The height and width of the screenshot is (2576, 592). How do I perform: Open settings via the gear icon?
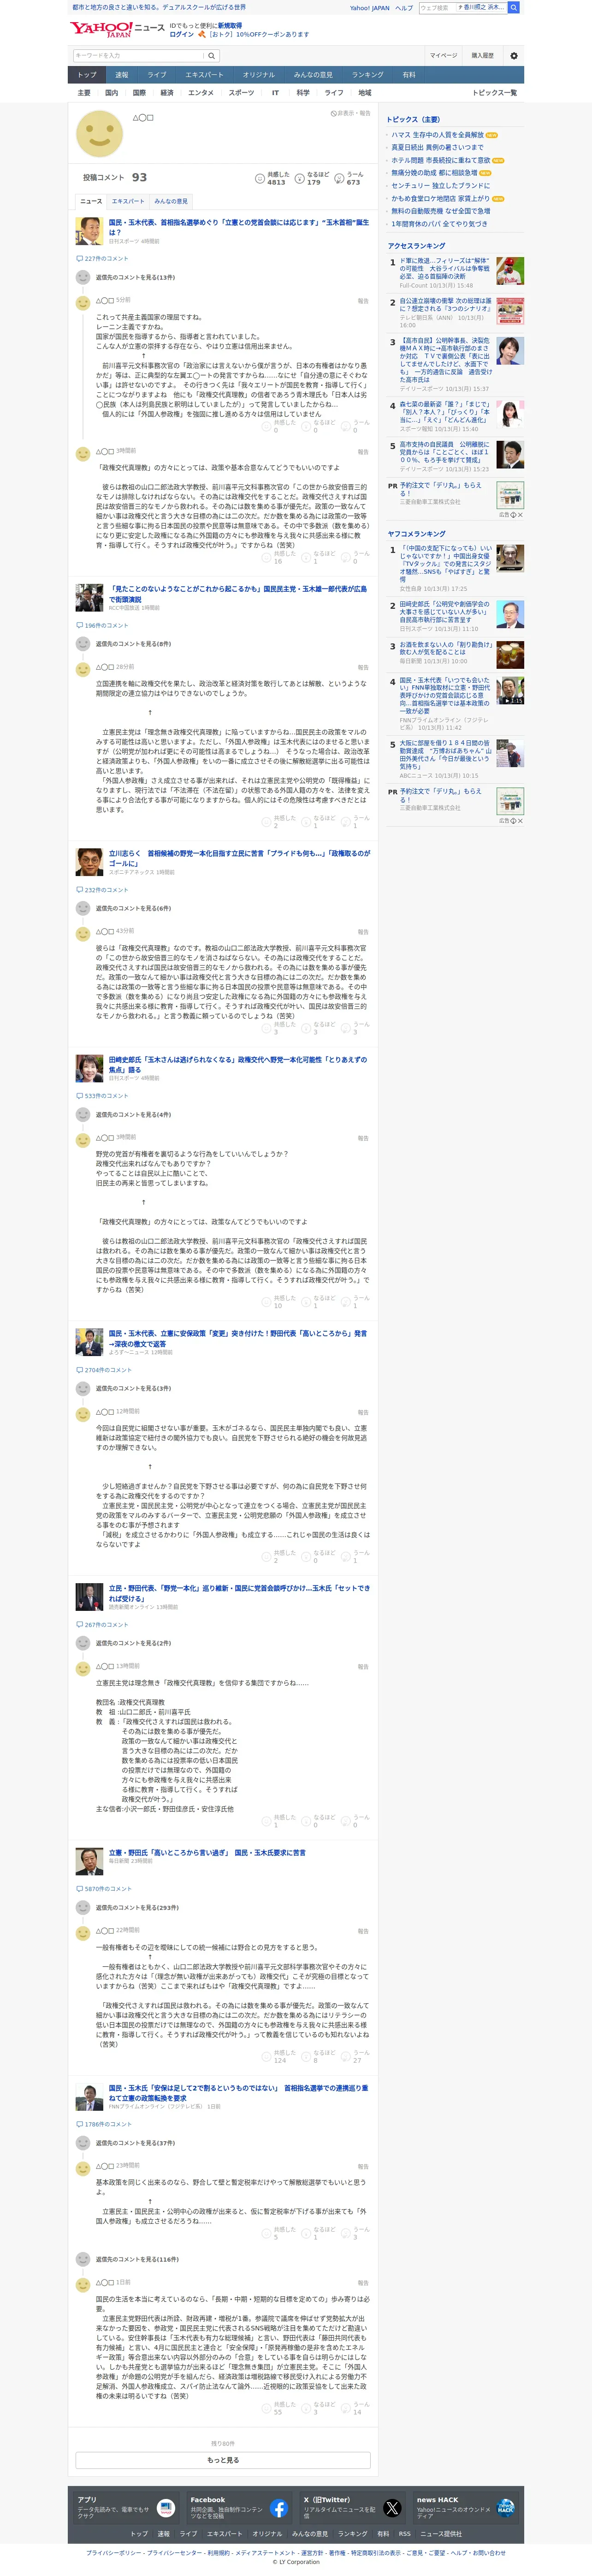click(513, 56)
